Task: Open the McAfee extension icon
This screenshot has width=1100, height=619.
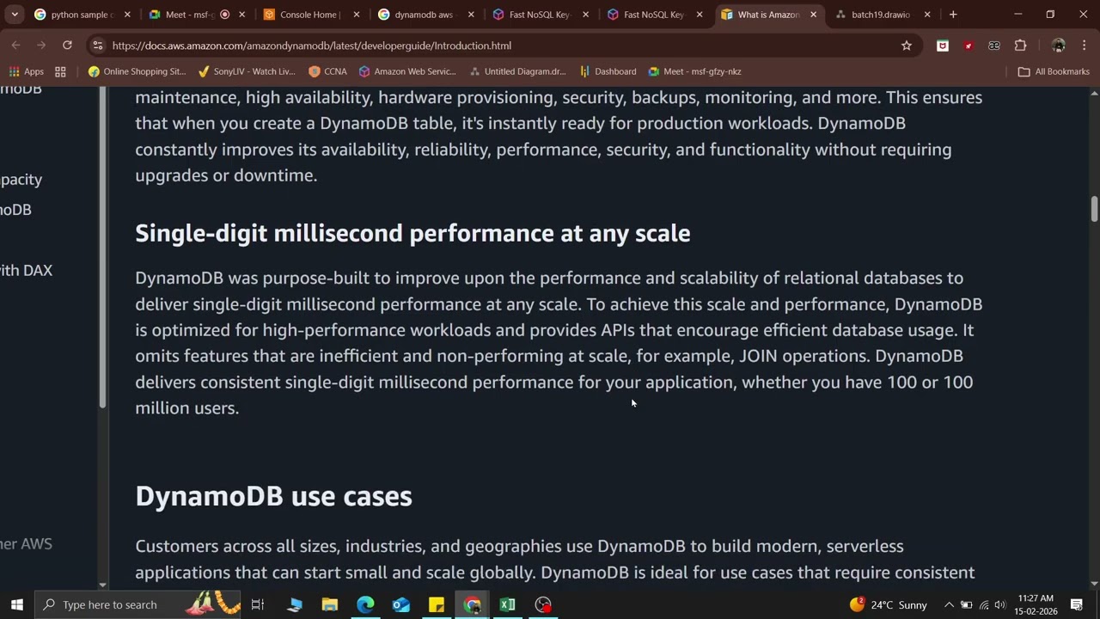Action: [943, 46]
